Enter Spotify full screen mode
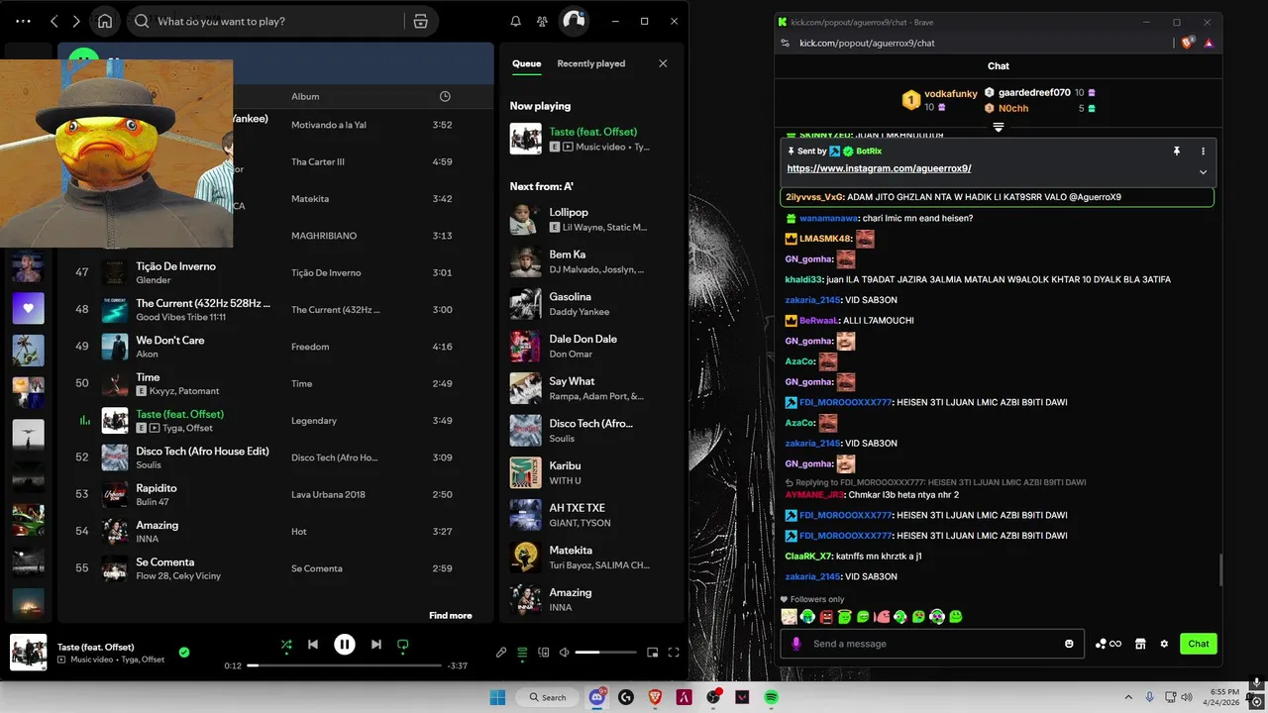Viewport: 1268px width, 713px height. click(x=674, y=653)
